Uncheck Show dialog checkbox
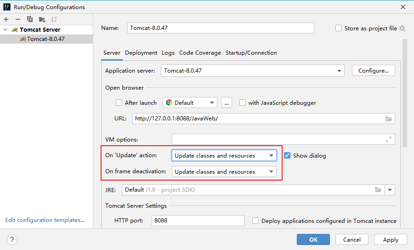This screenshot has height=250, width=414. 287,155
